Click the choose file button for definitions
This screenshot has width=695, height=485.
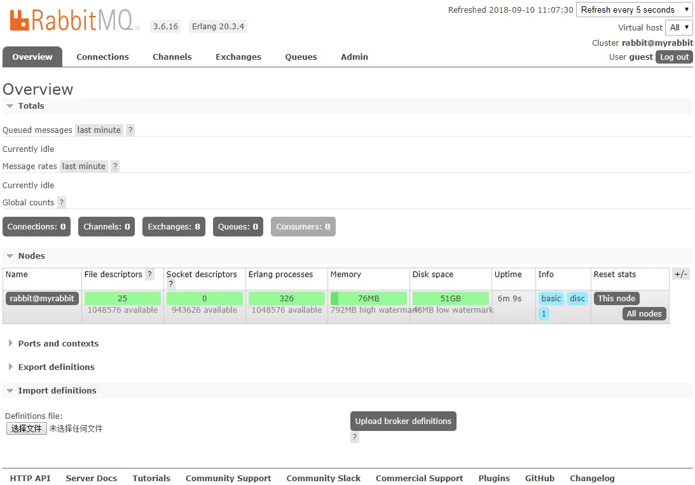pos(27,428)
